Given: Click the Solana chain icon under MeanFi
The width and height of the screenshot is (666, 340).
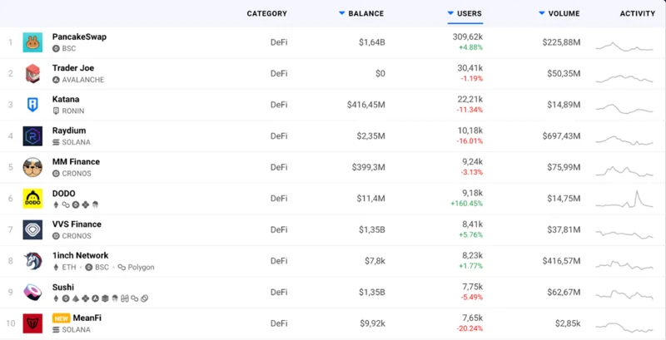Looking at the screenshot, I should (56, 329).
